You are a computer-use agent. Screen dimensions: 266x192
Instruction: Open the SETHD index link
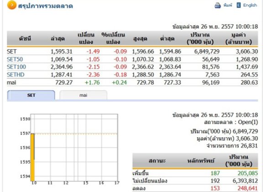point(16,75)
